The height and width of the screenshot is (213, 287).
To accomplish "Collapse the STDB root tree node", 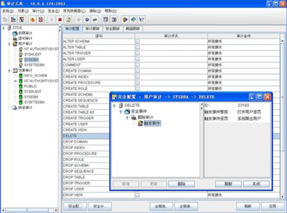I will coord(4,28).
